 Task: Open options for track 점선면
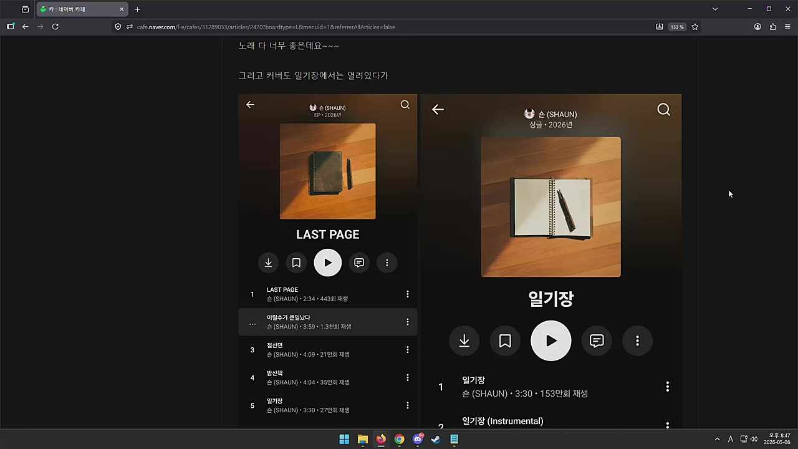coord(408,350)
